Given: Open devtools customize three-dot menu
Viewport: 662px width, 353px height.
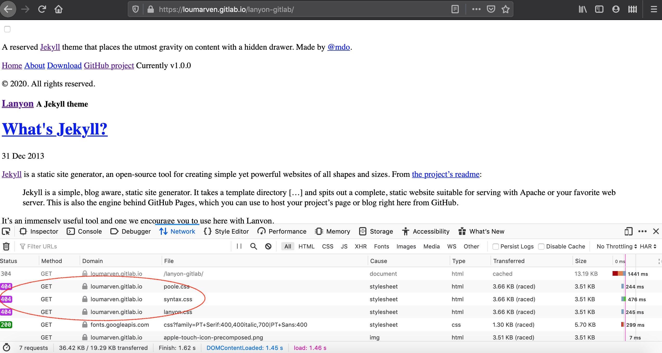Looking at the screenshot, I should click(642, 231).
